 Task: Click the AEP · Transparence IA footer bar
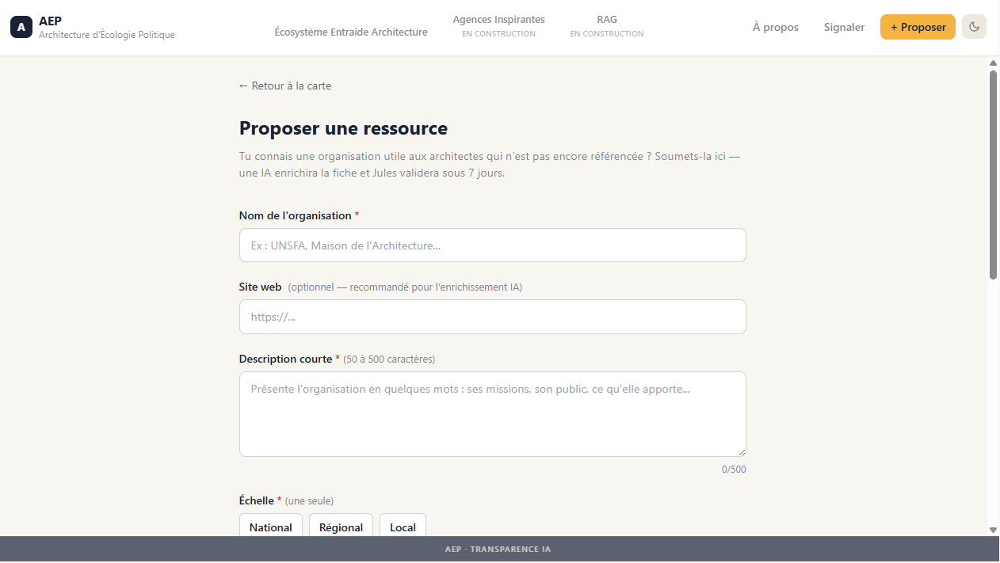(x=500, y=548)
